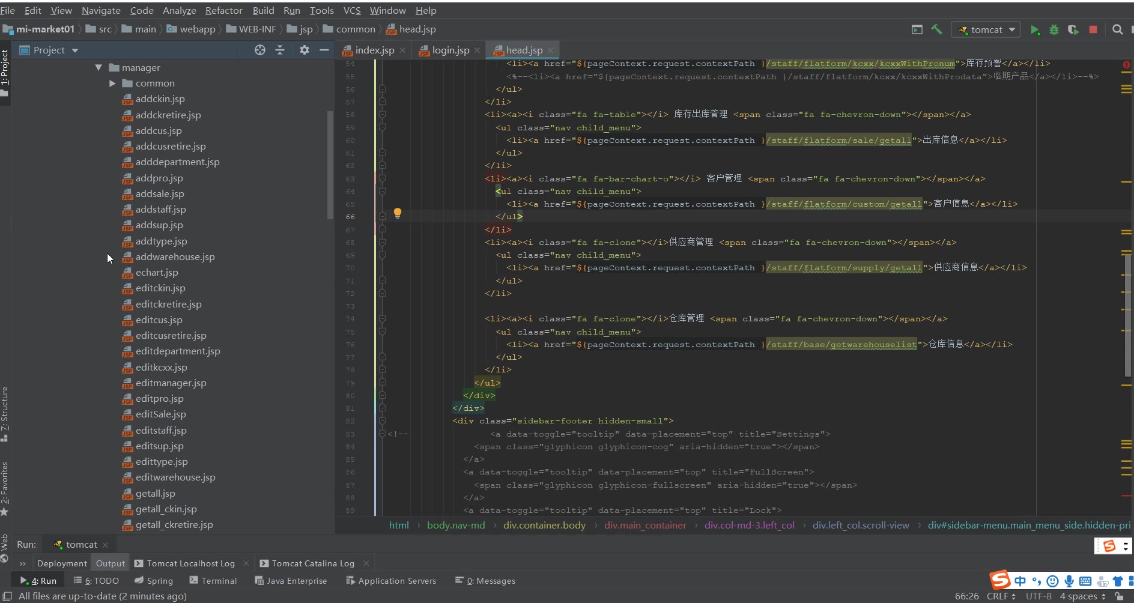This screenshot has width=1134, height=603.
Task: Open the Java Enterprise tool window
Action: pos(291,581)
